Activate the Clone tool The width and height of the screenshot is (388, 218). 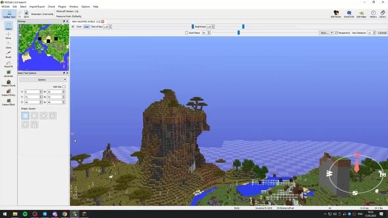point(8,45)
